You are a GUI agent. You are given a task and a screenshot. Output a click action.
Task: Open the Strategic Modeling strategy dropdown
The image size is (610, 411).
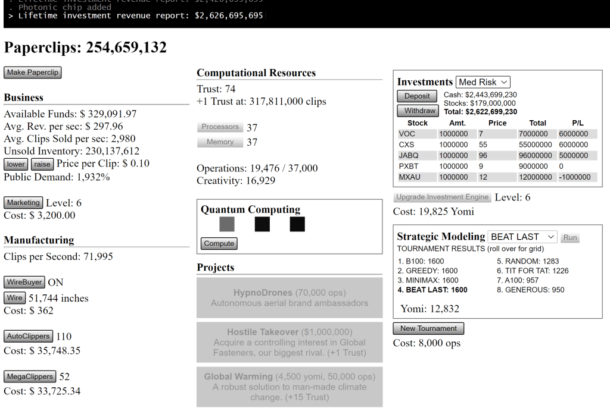pos(522,237)
